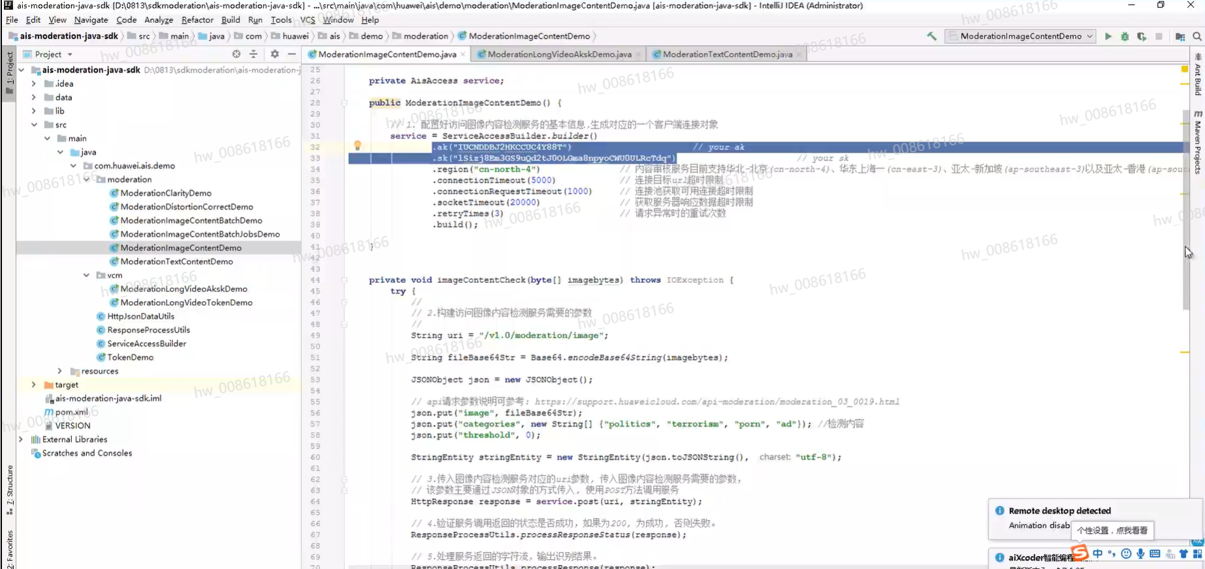This screenshot has width=1205, height=569.
Task: Close the ModerationLongVideoAkskDemo.java tab
Action: tap(638, 55)
